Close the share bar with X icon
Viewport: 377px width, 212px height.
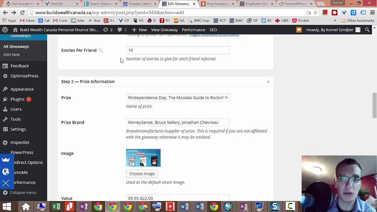pos(6,183)
